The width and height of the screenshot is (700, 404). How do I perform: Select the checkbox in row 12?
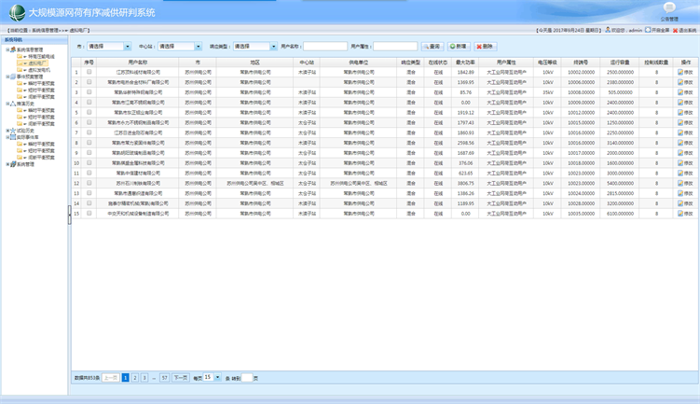(89, 183)
